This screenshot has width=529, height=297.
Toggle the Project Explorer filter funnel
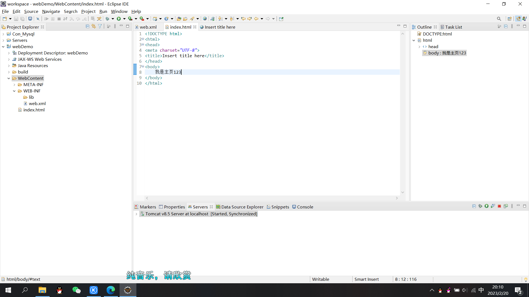tap(100, 26)
